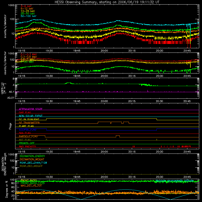The height and width of the screenshot is (202, 202).
Task: Click the raised PARTICLE_FLAG pulse after 20:00
Action: 118,136
